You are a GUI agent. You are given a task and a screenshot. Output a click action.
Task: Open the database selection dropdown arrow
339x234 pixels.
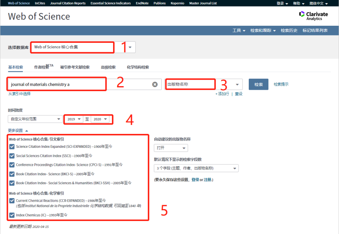click(x=130, y=47)
